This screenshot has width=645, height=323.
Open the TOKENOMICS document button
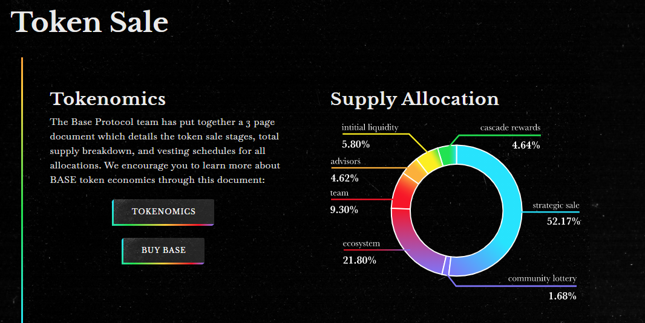[x=163, y=212]
